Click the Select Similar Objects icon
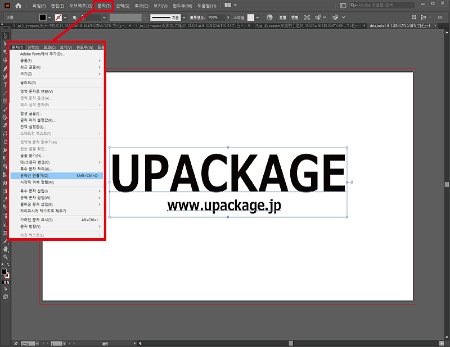 [x=318, y=17]
